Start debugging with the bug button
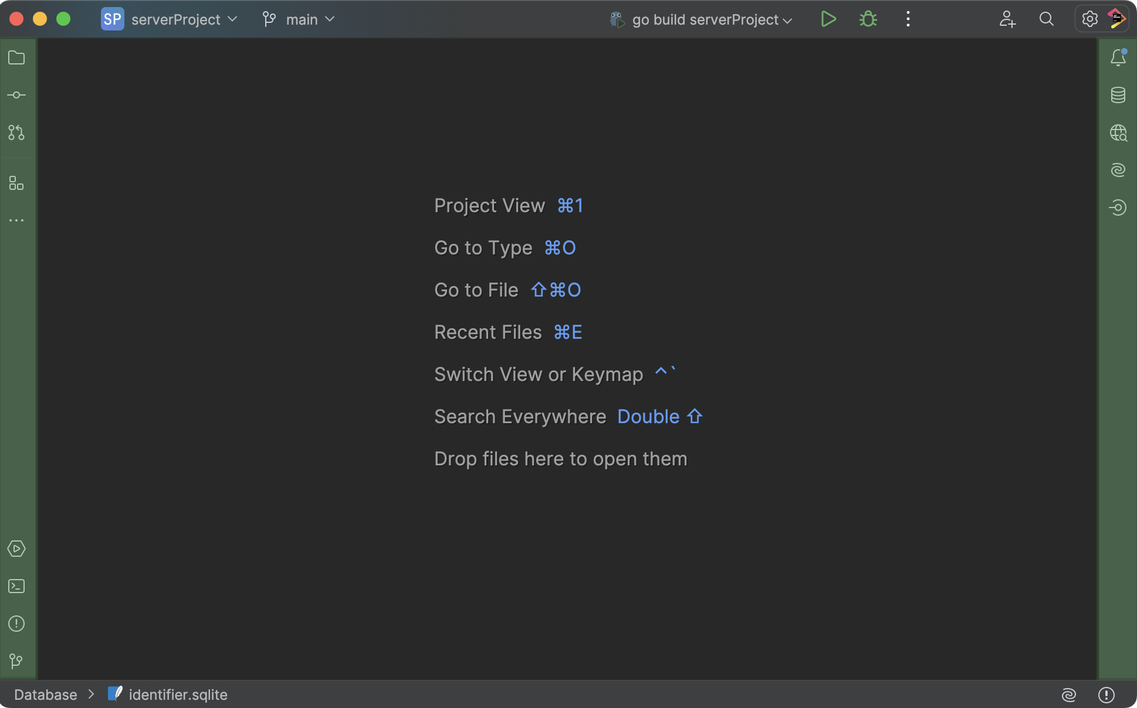This screenshot has width=1137, height=708. pyautogui.click(x=868, y=19)
